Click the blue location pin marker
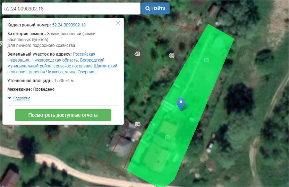Screen dimensions: 289x187 tap(181, 104)
